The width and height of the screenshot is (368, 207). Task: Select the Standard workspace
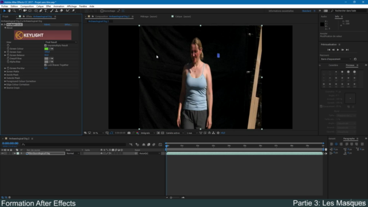(306, 11)
